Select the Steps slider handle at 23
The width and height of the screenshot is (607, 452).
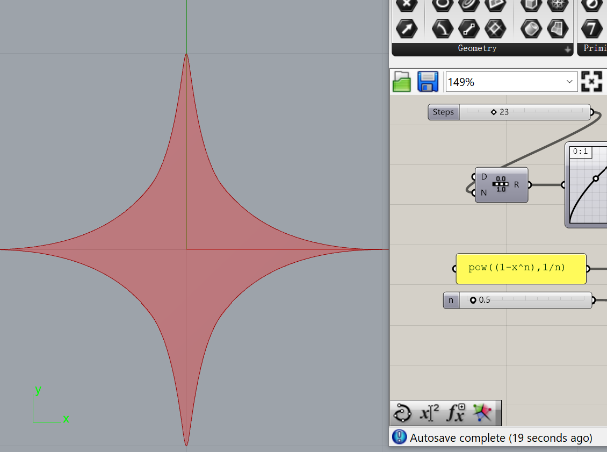point(494,112)
